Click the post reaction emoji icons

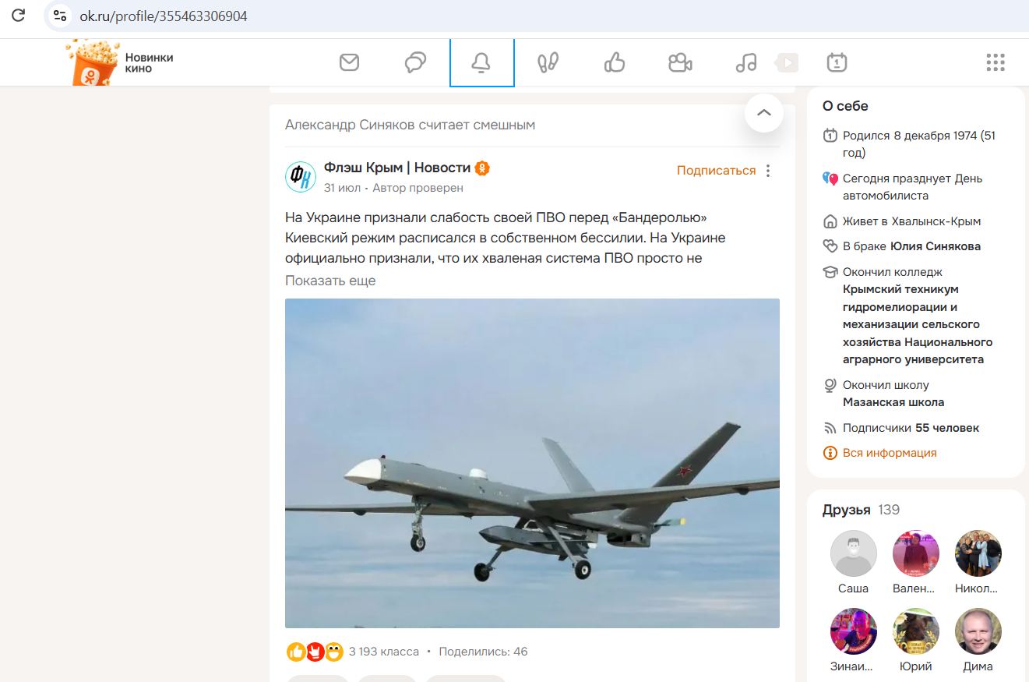click(x=315, y=652)
